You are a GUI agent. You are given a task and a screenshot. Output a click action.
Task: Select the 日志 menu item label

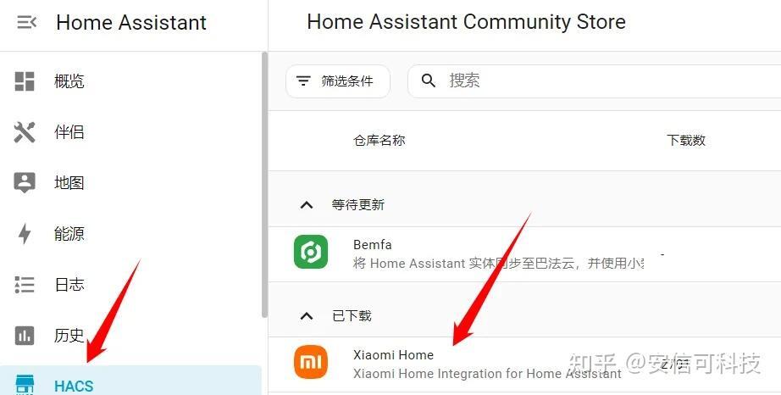[x=69, y=285]
